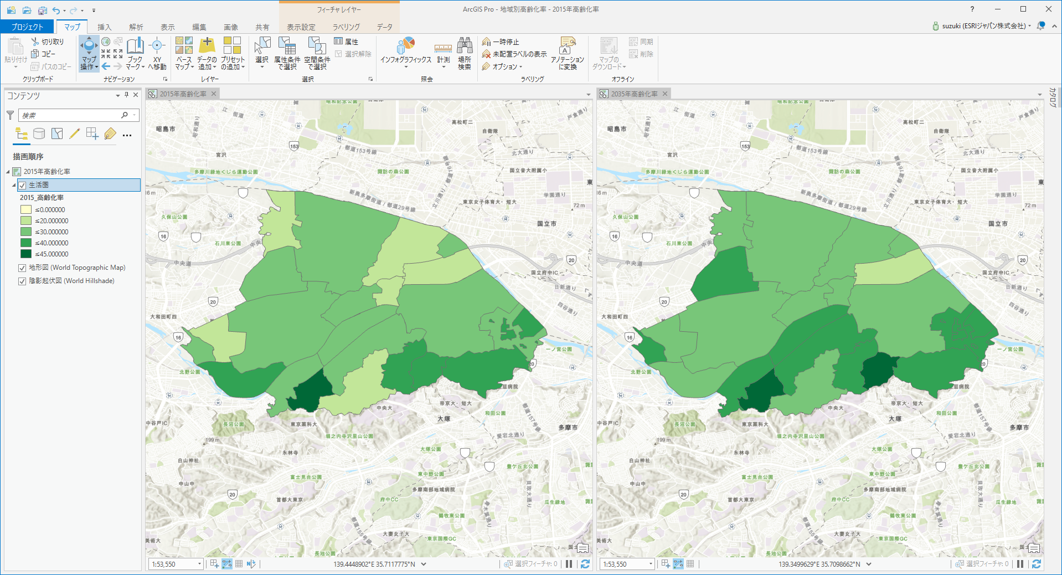This screenshot has width=1062, height=575.
Task: Open the scale dropdown in left map
Action: tap(199, 564)
